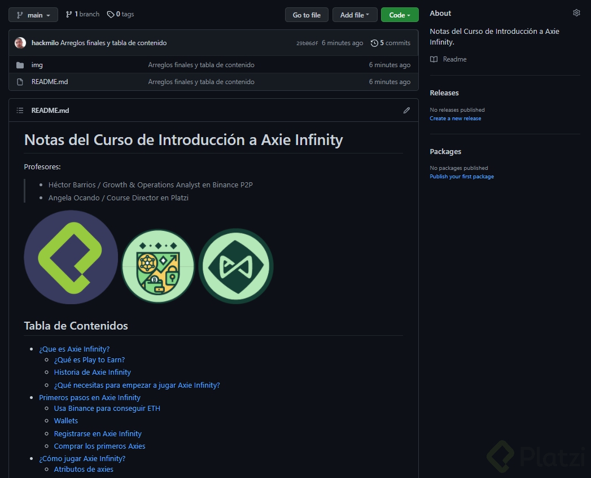This screenshot has height=478, width=591.
Task: Open Comprar los primeros Axies link
Action: click(x=99, y=446)
